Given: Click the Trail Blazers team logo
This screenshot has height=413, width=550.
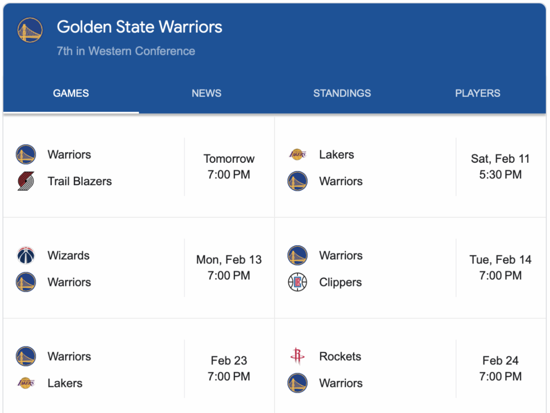Looking at the screenshot, I should click(x=26, y=182).
